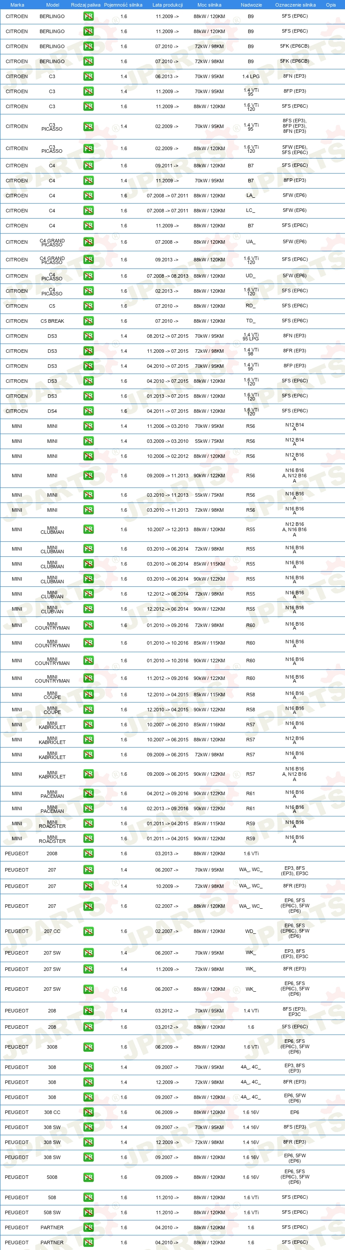Click the Marka column header
Viewport: 345px width, 1250px height.
coord(17,5)
